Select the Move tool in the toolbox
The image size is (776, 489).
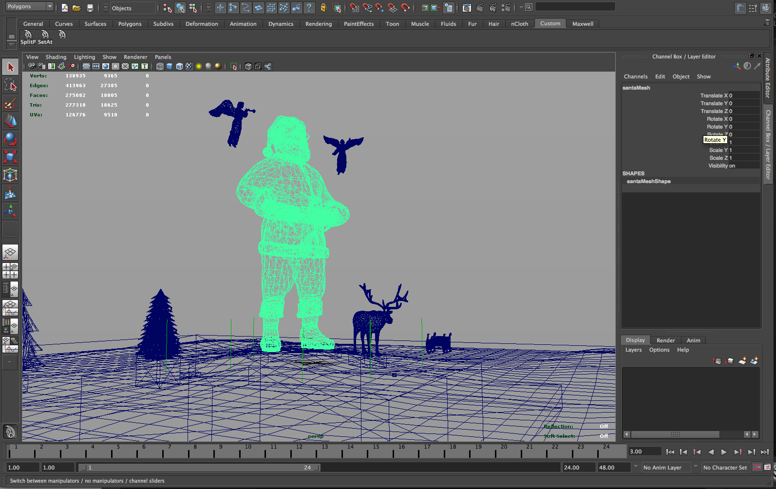tap(10, 121)
